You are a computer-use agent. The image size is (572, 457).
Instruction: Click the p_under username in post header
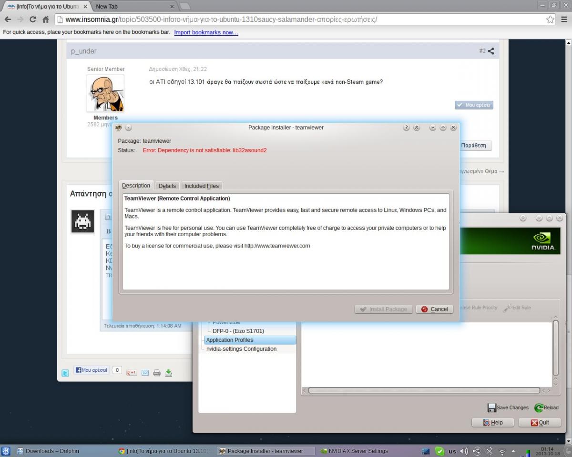pyautogui.click(x=84, y=51)
